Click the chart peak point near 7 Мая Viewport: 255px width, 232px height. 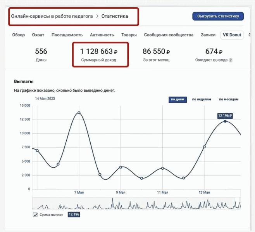pyautogui.click(x=79, y=113)
